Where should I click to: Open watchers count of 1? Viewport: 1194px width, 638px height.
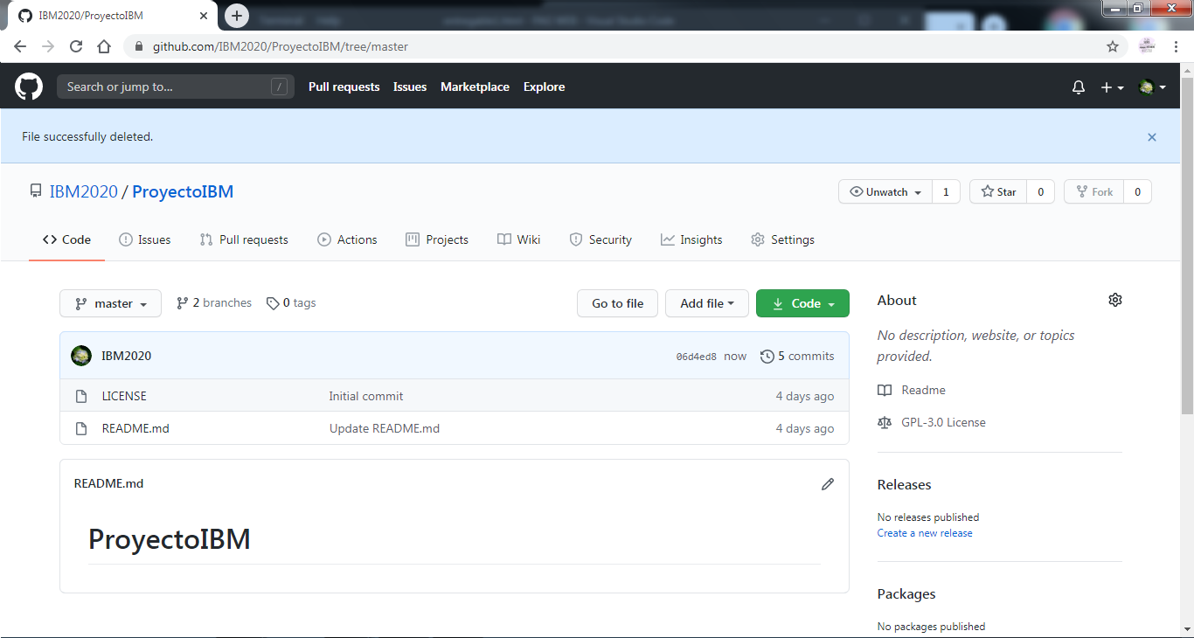pyautogui.click(x=946, y=191)
